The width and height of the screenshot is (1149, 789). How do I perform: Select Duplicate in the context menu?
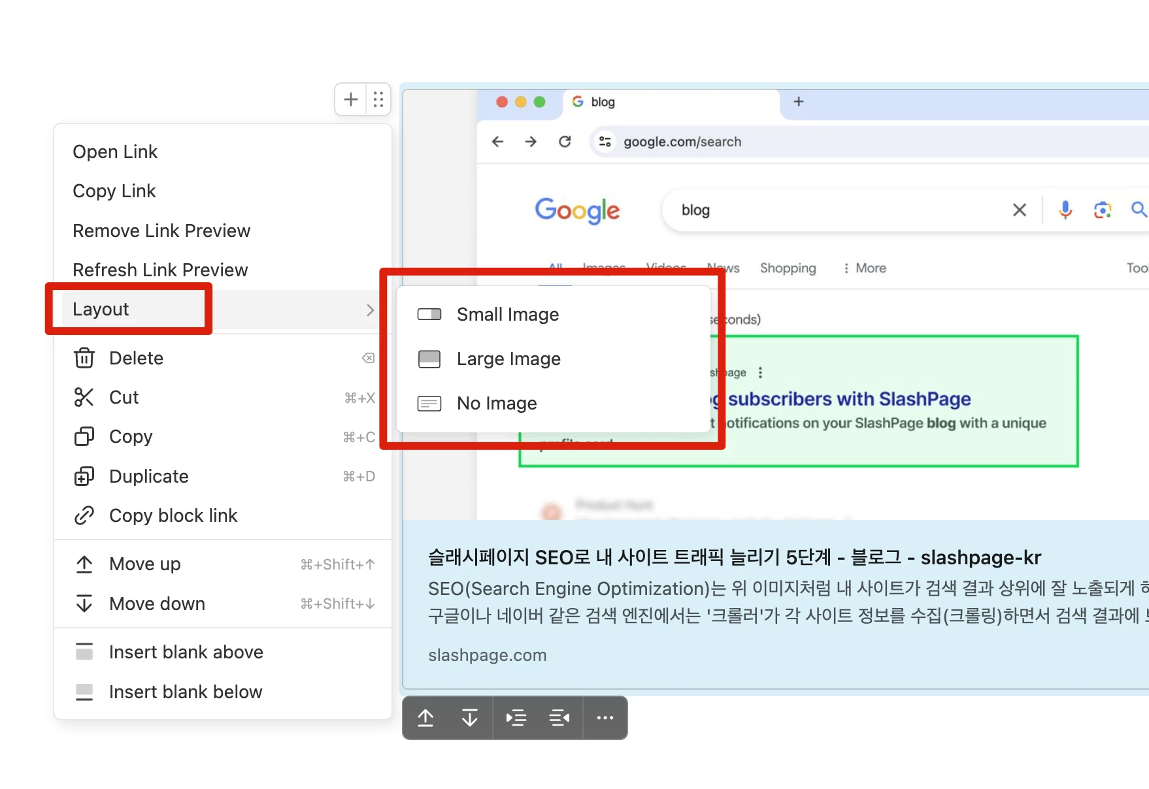[x=148, y=477]
